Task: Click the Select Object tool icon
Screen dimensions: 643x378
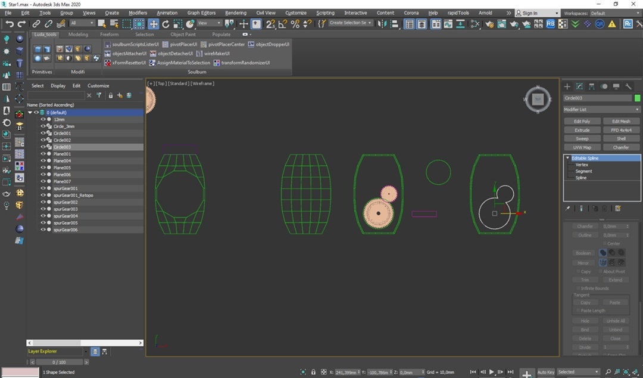Action: 102,24
